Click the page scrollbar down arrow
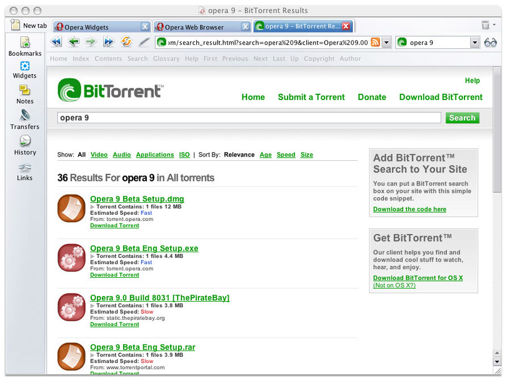 [x=497, y=362]
